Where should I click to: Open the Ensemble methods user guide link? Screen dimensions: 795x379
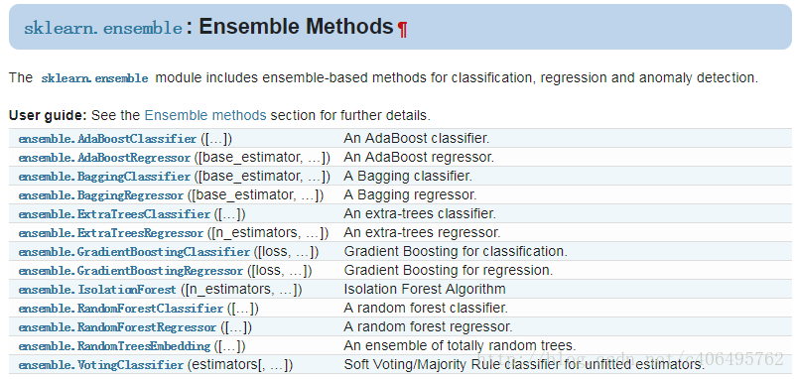point(205,115)
